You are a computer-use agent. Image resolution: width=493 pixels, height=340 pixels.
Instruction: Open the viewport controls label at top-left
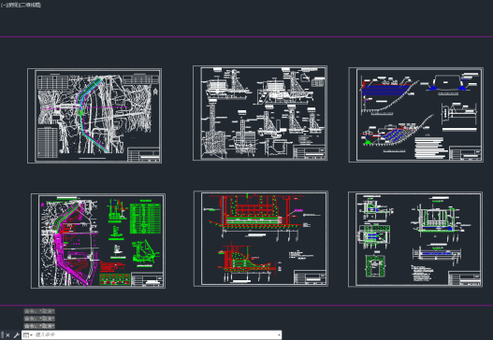pyautogui.click(x=22, y=5)
